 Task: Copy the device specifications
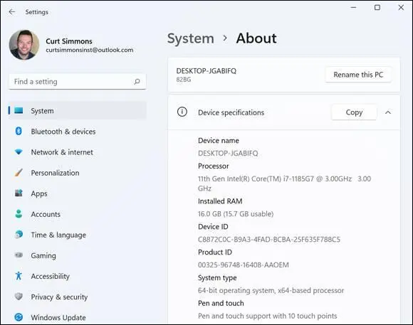pyautogui.click(x=354, y=112)
